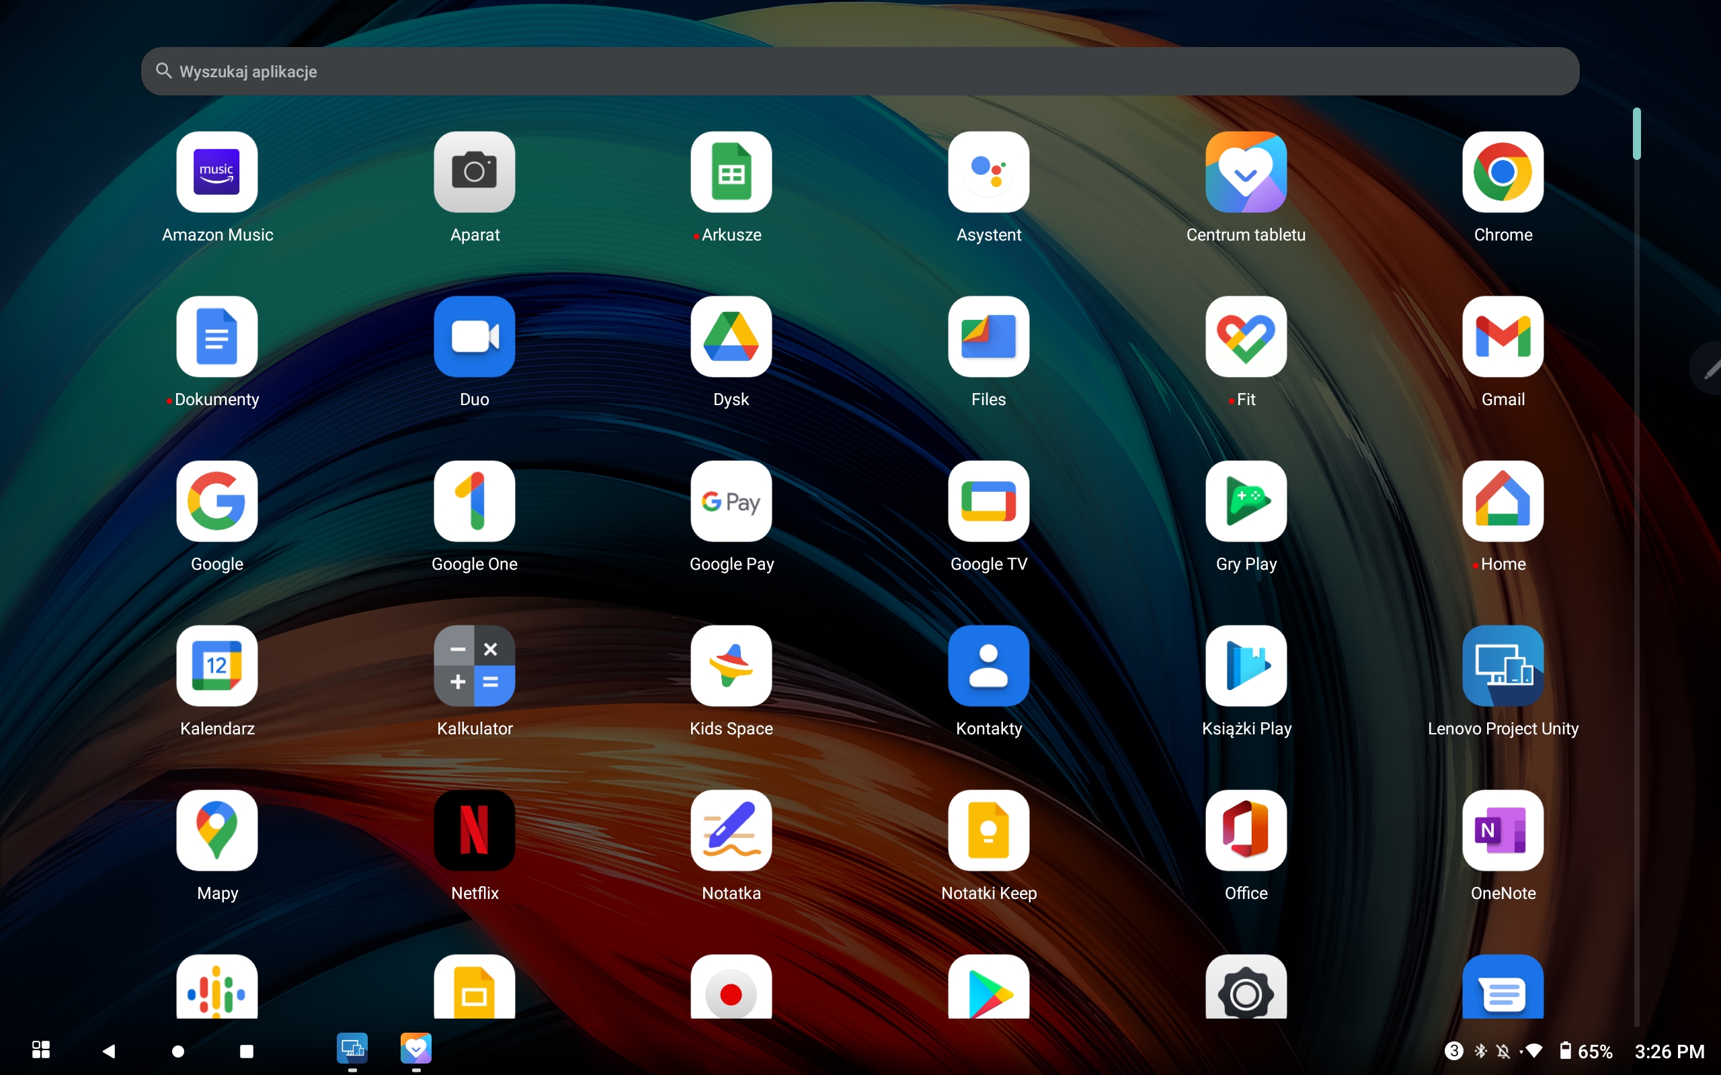Open the Kontakty app
Image resolution: width=1721 pixels, height=1075 pixels.
coord(988,665)
